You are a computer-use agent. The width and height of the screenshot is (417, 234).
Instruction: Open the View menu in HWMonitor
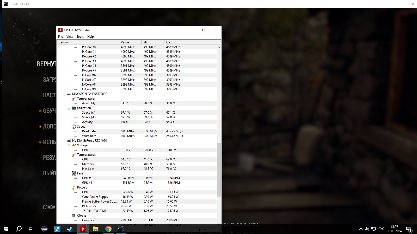[70, 37]
